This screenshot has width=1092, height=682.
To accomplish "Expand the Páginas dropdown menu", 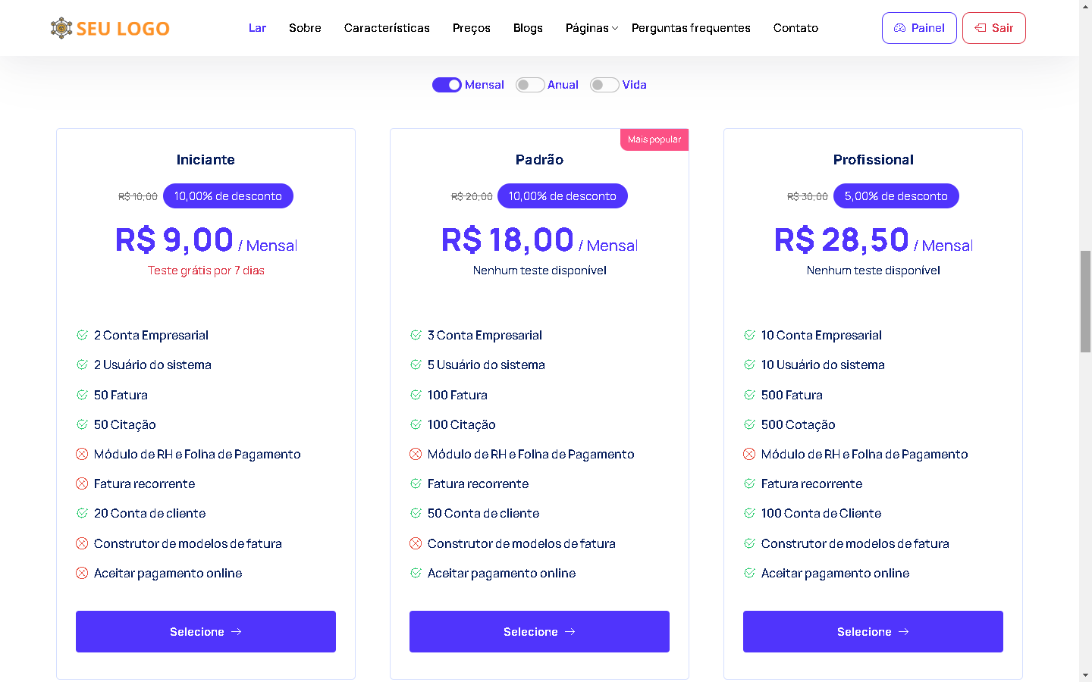I will (591, 28).
